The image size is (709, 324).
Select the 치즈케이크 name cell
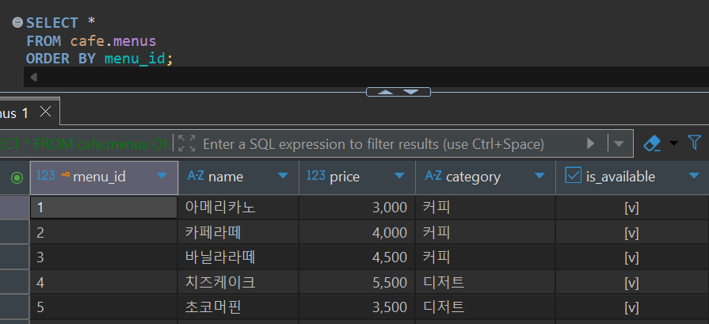(238, 283)
